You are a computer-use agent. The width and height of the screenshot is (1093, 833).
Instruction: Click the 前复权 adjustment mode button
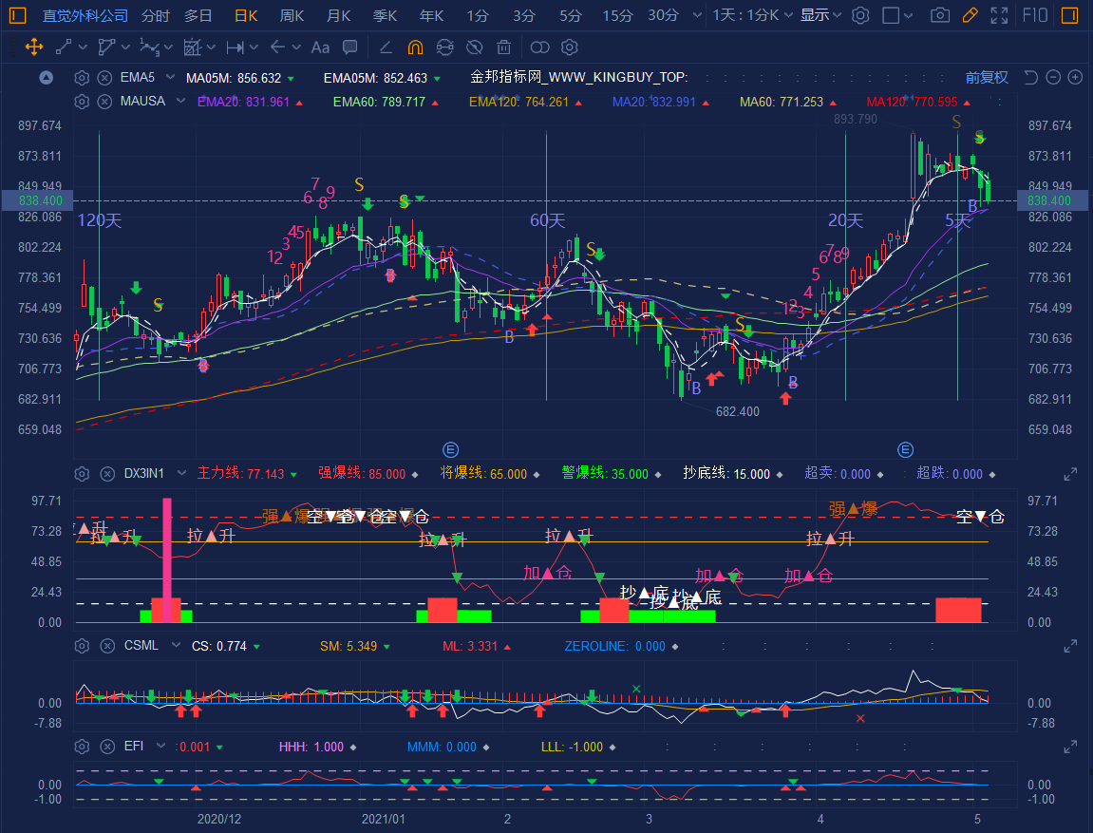pos(987,77)
